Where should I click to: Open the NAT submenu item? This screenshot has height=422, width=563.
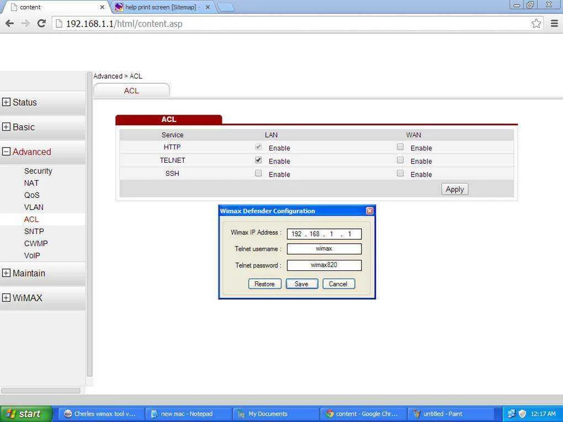(x=31, y=183)
